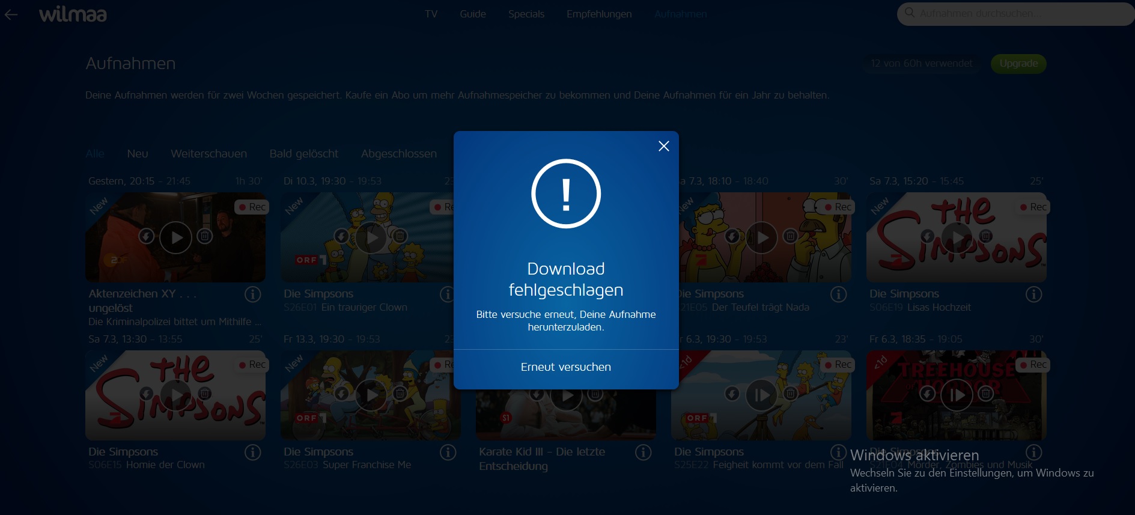
Task: Download Feigheit kommt vor dem Fall
Action: [732, 394]
